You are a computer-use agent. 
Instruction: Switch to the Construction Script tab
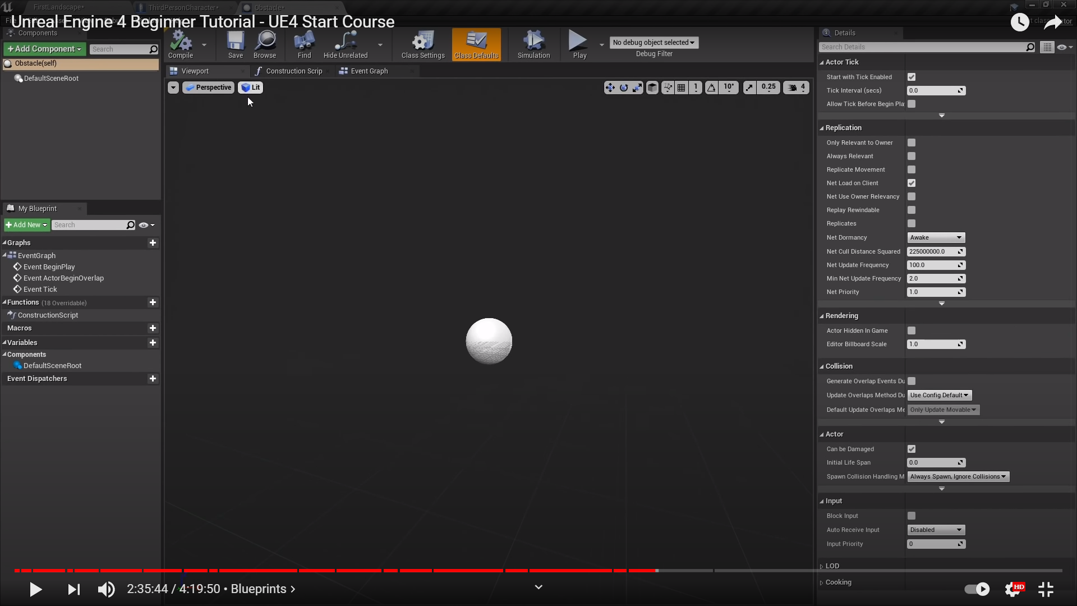pos(293,71)
